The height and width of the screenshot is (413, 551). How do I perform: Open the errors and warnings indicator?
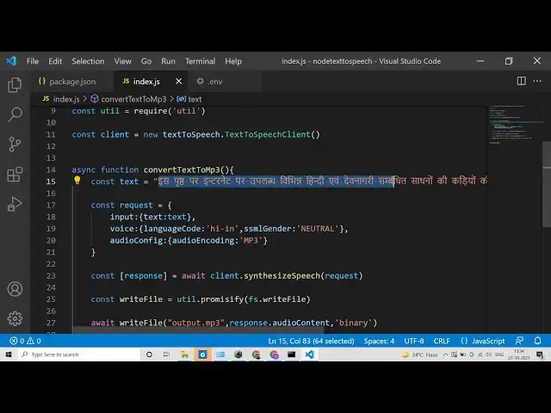[x=25, y=341]
